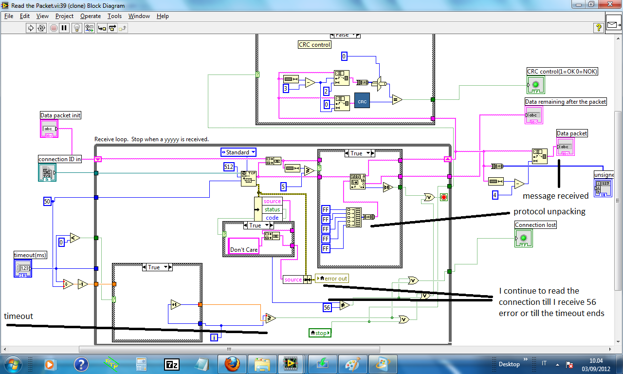Select the Increment function in the case structure
This screenshot has height=374, width=623.
pyautogui.click(x=176, y=305)
